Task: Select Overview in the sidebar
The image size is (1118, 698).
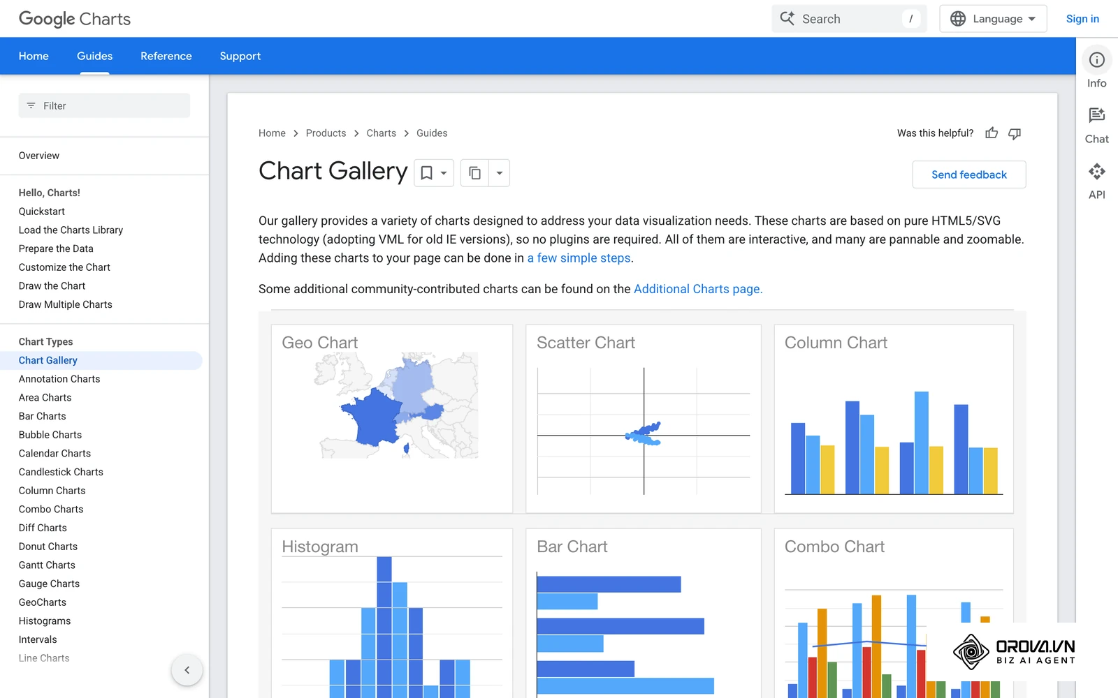Action: click(x=39, y=156)
